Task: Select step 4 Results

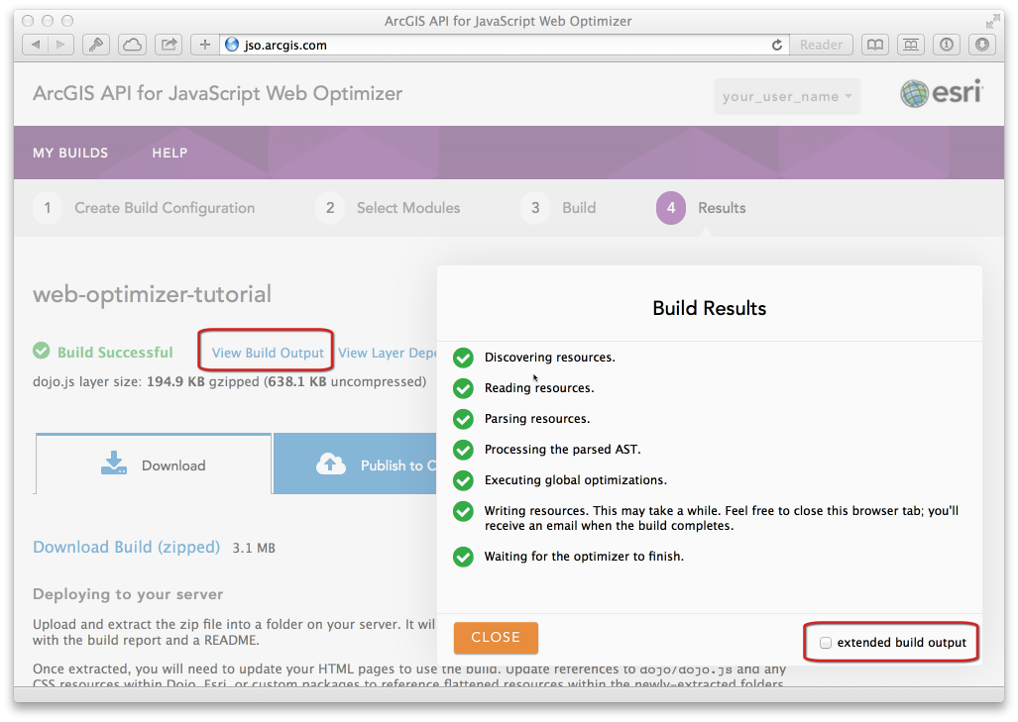Action: [x=701, y=208]
